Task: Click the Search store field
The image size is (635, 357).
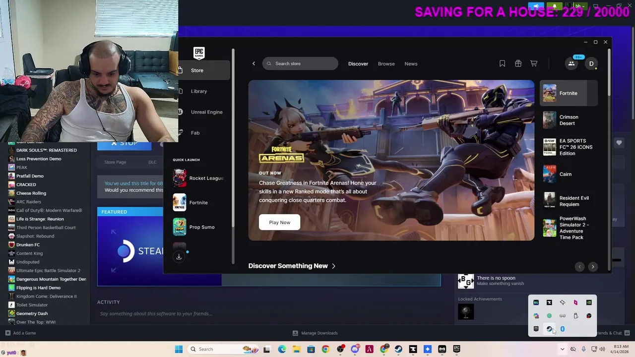Action: [x=300, y=63]
